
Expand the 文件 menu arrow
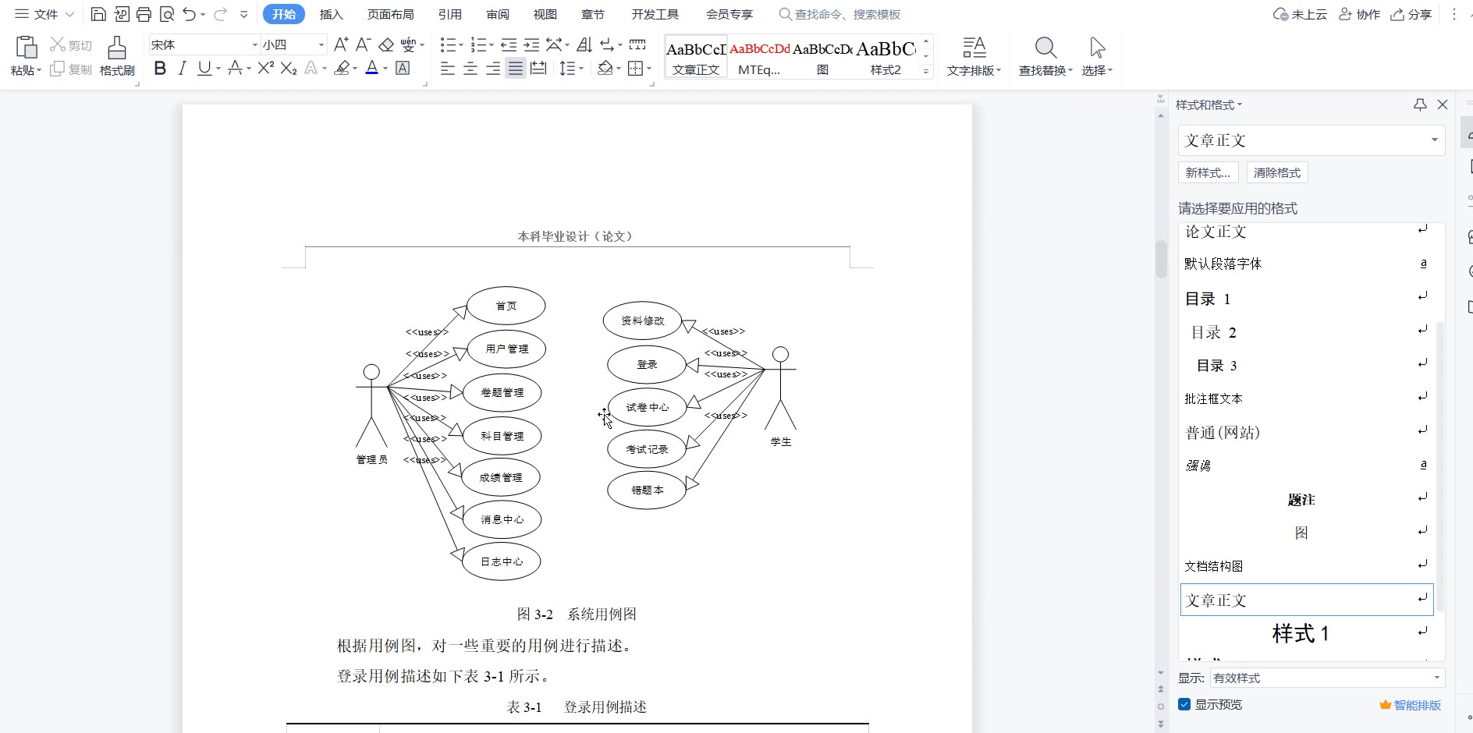coord(69,14)
